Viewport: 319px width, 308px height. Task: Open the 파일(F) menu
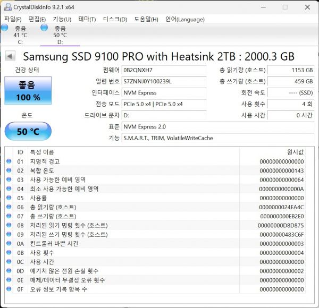coord(13,19)
